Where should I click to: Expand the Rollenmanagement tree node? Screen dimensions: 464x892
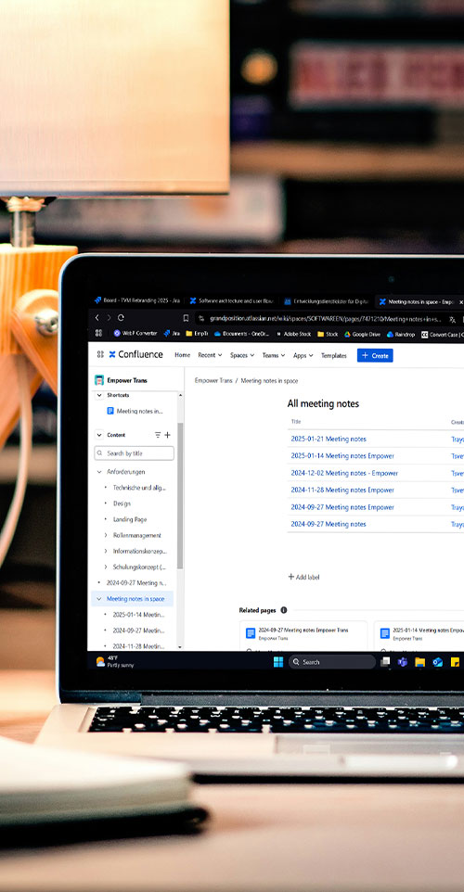coord(106,535)
